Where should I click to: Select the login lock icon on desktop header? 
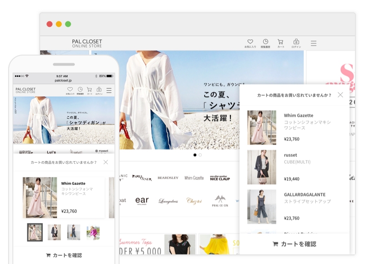(x=296, y=42)
